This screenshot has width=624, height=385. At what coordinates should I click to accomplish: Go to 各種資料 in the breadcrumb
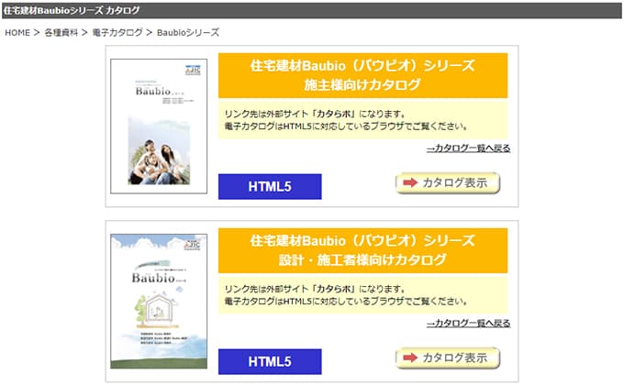point(61,32)
